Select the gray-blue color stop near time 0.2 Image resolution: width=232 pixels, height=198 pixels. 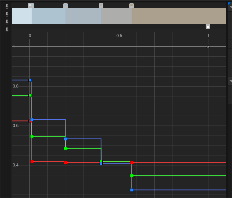pos(65,5)
